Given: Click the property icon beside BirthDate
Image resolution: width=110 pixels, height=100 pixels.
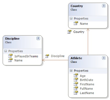Looking at the screenshot, I should point(76,80).
